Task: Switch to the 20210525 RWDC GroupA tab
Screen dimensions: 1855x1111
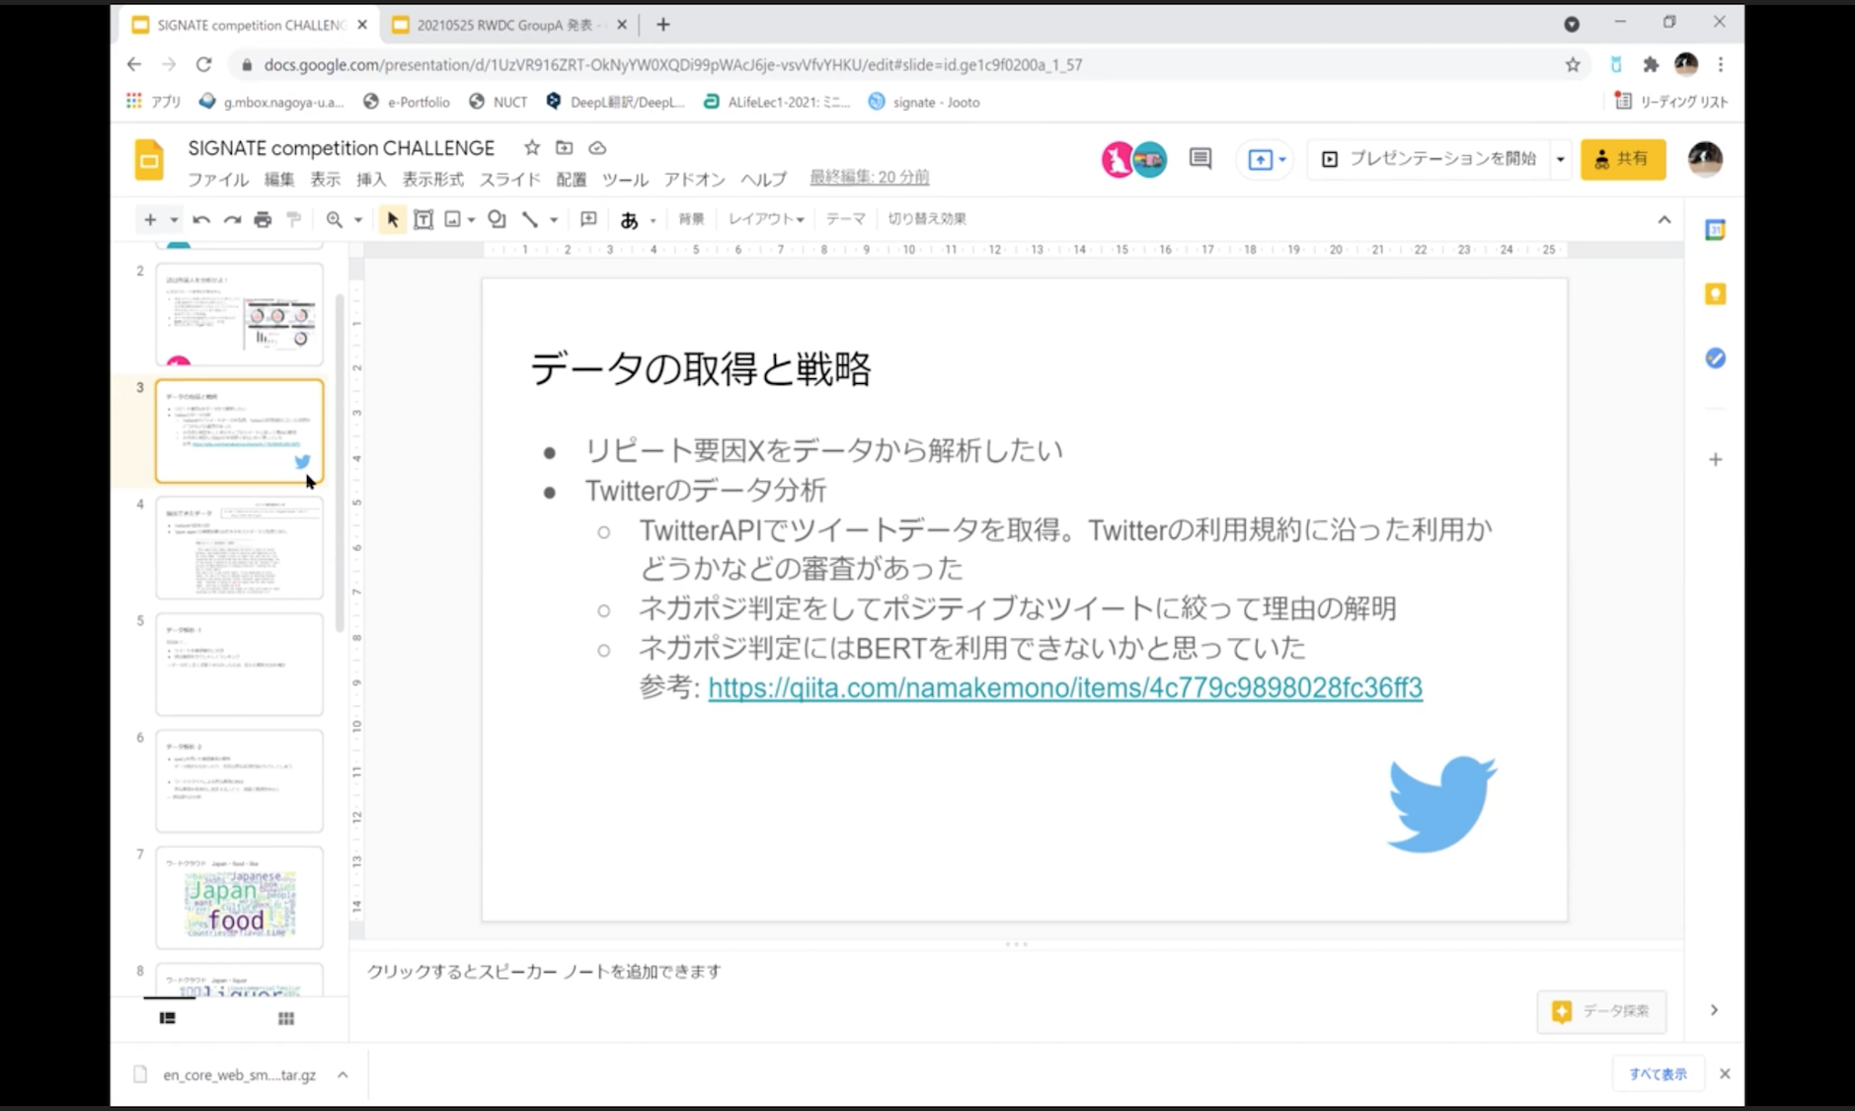Action: (503, 25)
